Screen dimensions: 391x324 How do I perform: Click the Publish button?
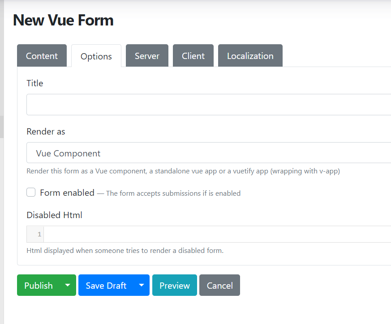(x=39, y=286)
